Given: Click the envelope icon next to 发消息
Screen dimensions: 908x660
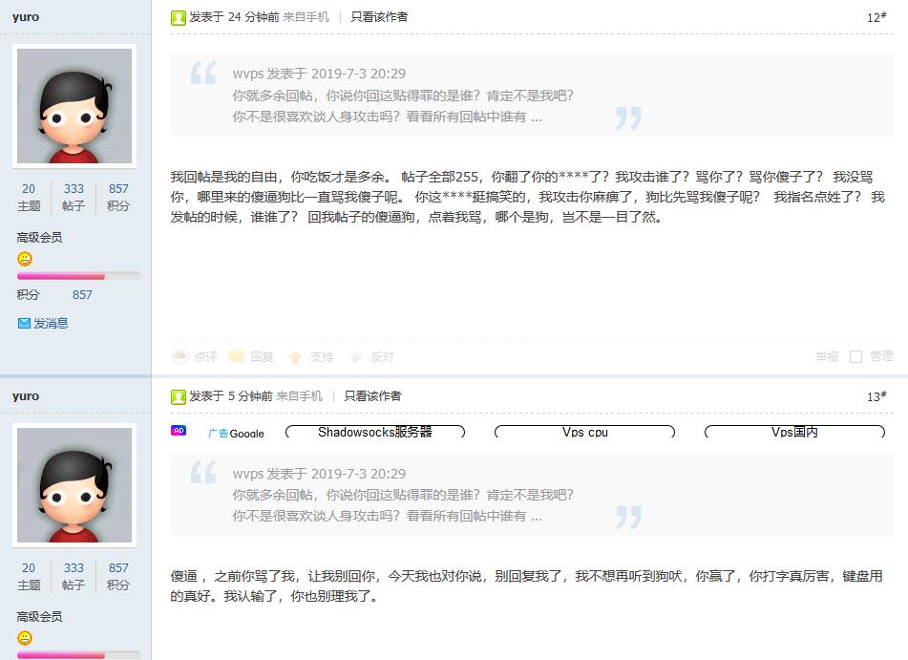Looking at the screenshot, I should (24, 324).
